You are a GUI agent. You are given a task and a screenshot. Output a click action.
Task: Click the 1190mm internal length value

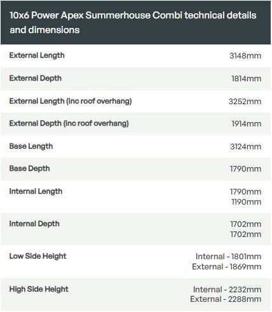(x=247, y=202)
